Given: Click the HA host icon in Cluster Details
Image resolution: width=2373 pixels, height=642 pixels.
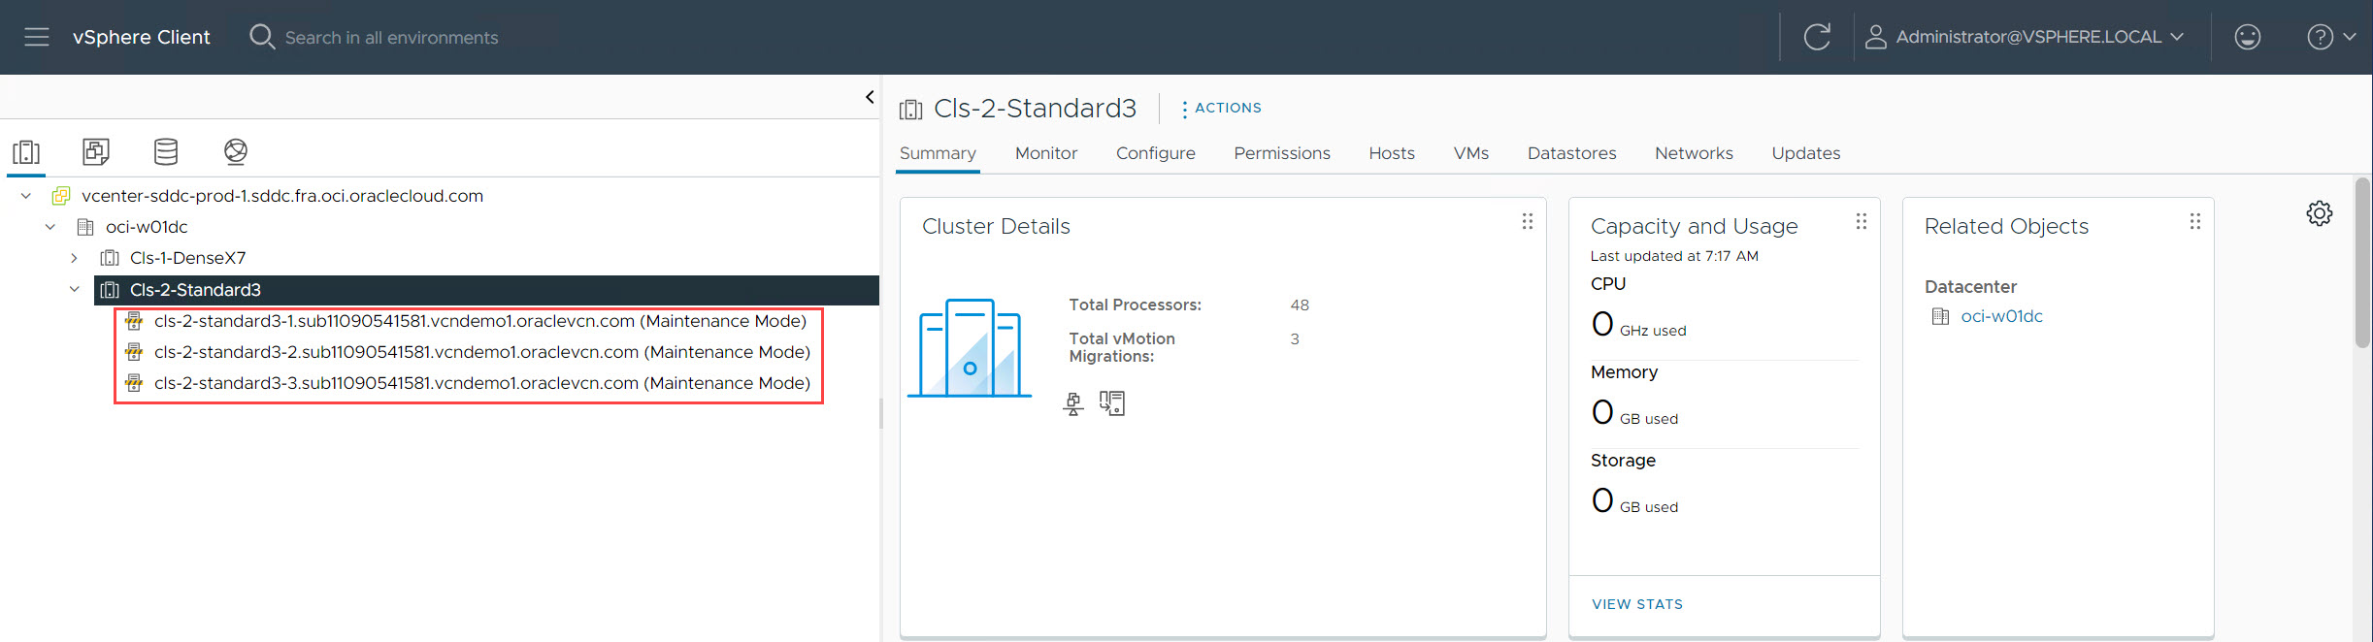Looking at the screenshot, I should (x=1112, y=403).
